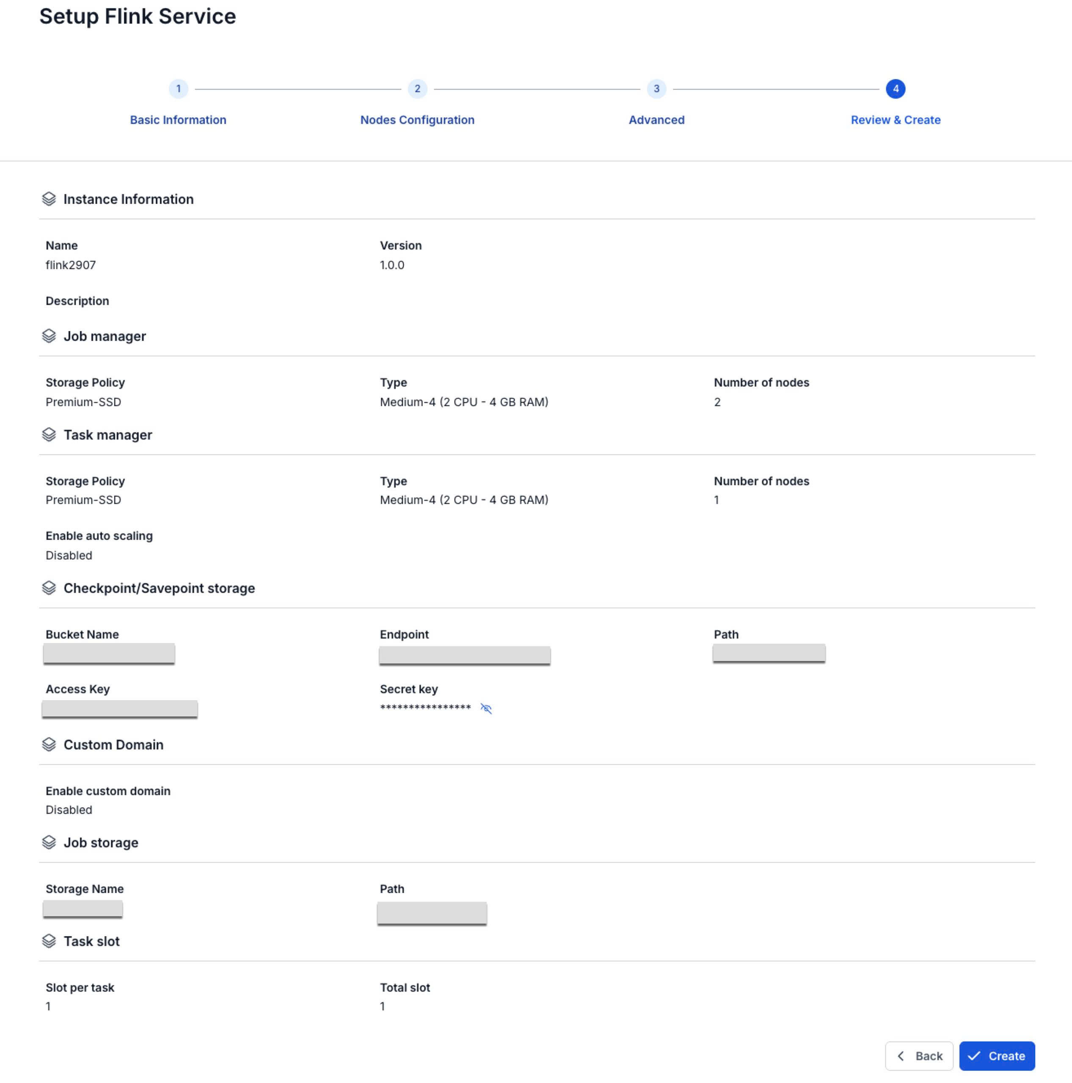Image resolution: width=1072 pixels, height=1083 pixels.
Task: Click the Secret key label
Action: pyautogui.click(x=409, y=689)
